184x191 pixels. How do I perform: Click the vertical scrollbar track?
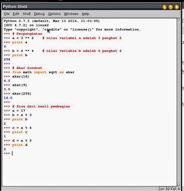(x=179, y=102)
